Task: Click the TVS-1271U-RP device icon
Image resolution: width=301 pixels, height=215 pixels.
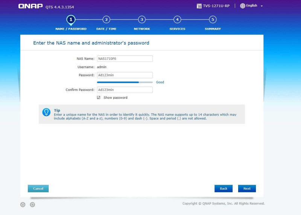Action: click(199, 6)
